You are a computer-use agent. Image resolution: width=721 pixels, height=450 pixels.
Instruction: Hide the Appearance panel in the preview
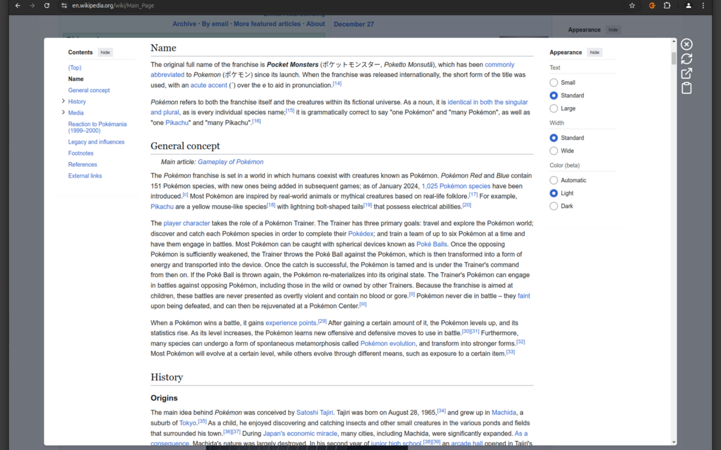point(595,52)
